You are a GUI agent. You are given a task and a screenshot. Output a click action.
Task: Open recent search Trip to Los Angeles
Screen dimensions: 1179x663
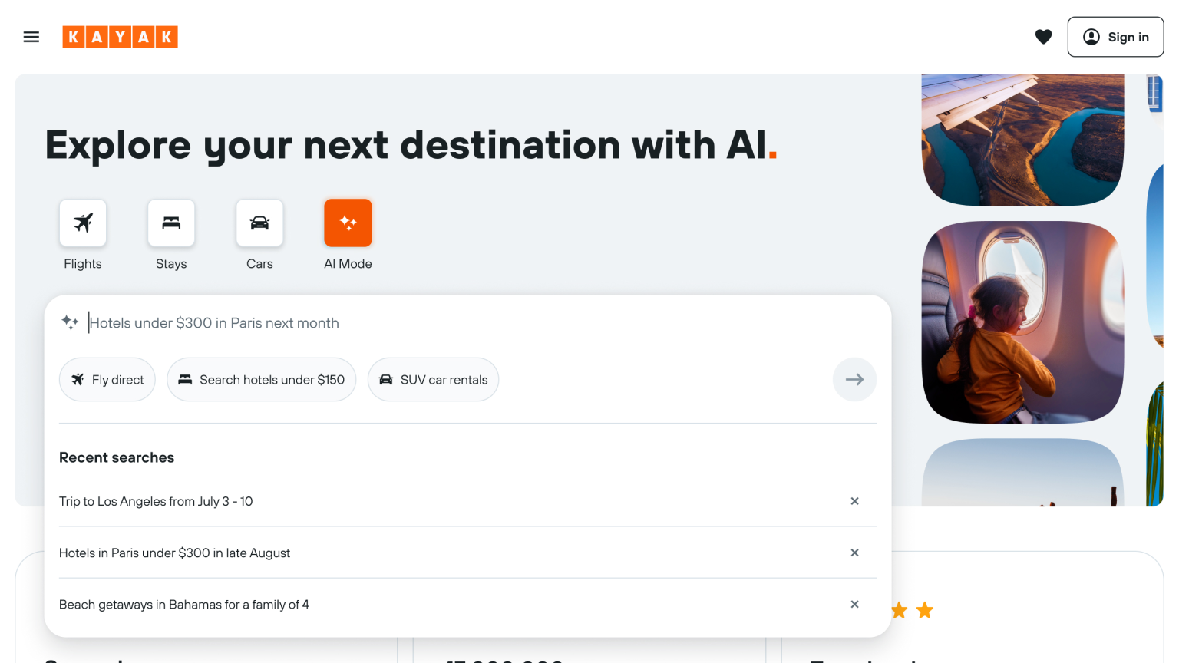(156, 501)
